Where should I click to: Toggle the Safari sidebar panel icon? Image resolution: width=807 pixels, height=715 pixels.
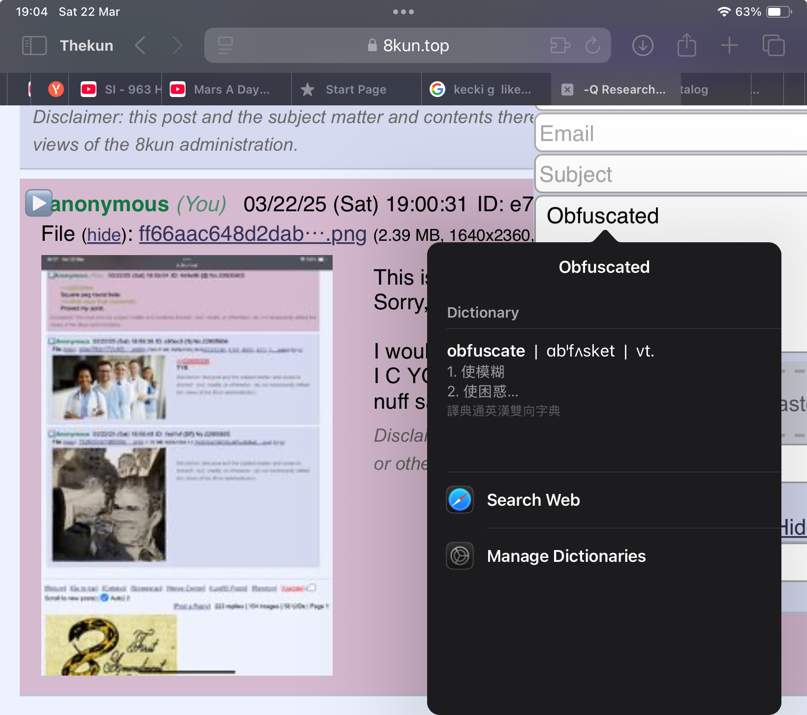34,45
